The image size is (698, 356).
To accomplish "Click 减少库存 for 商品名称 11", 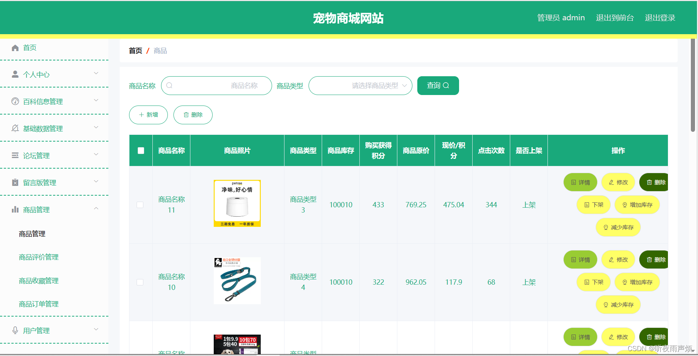I will (x=618, y=227).
